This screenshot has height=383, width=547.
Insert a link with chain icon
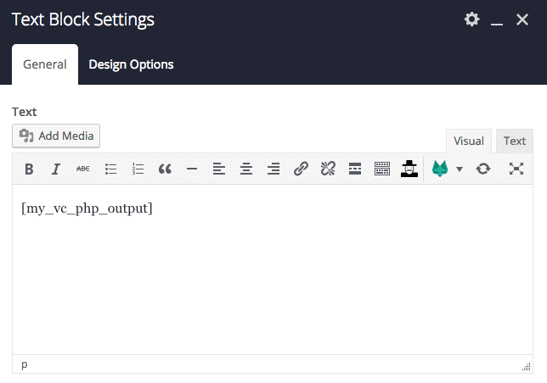(x=301, y=169)
